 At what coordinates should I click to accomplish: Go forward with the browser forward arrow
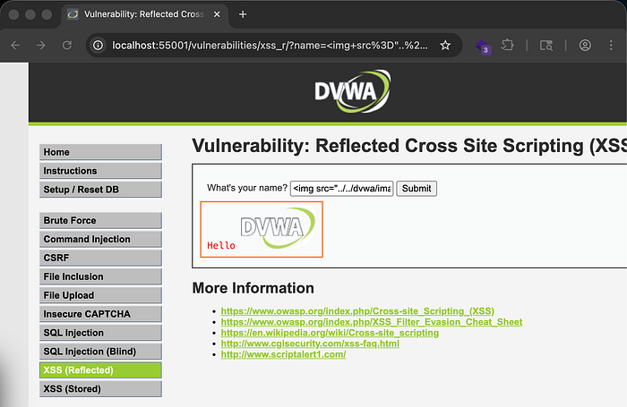click(x=41, y=45)
